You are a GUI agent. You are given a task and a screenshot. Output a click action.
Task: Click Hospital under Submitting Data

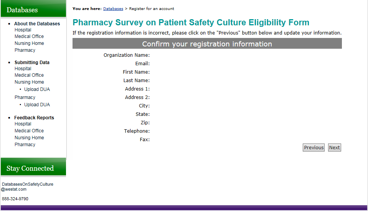pos(23,69)
